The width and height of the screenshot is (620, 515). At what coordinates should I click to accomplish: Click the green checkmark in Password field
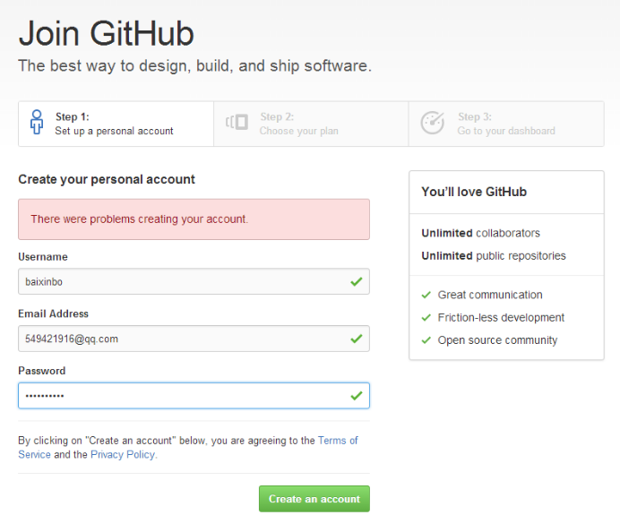(x=357, y=396)
